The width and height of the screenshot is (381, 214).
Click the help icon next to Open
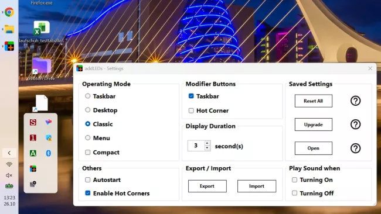pyautogui.click(x=355, y=148)
